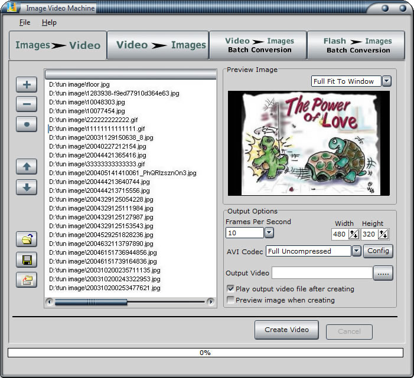The width and height of the screenshot is (414, 378).
Task: Expand the Frames Per Second dropdown
Action: click(269, 233)
